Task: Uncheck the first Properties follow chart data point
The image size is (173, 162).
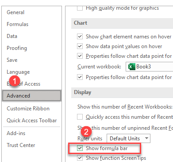Action: click(80, 56)
